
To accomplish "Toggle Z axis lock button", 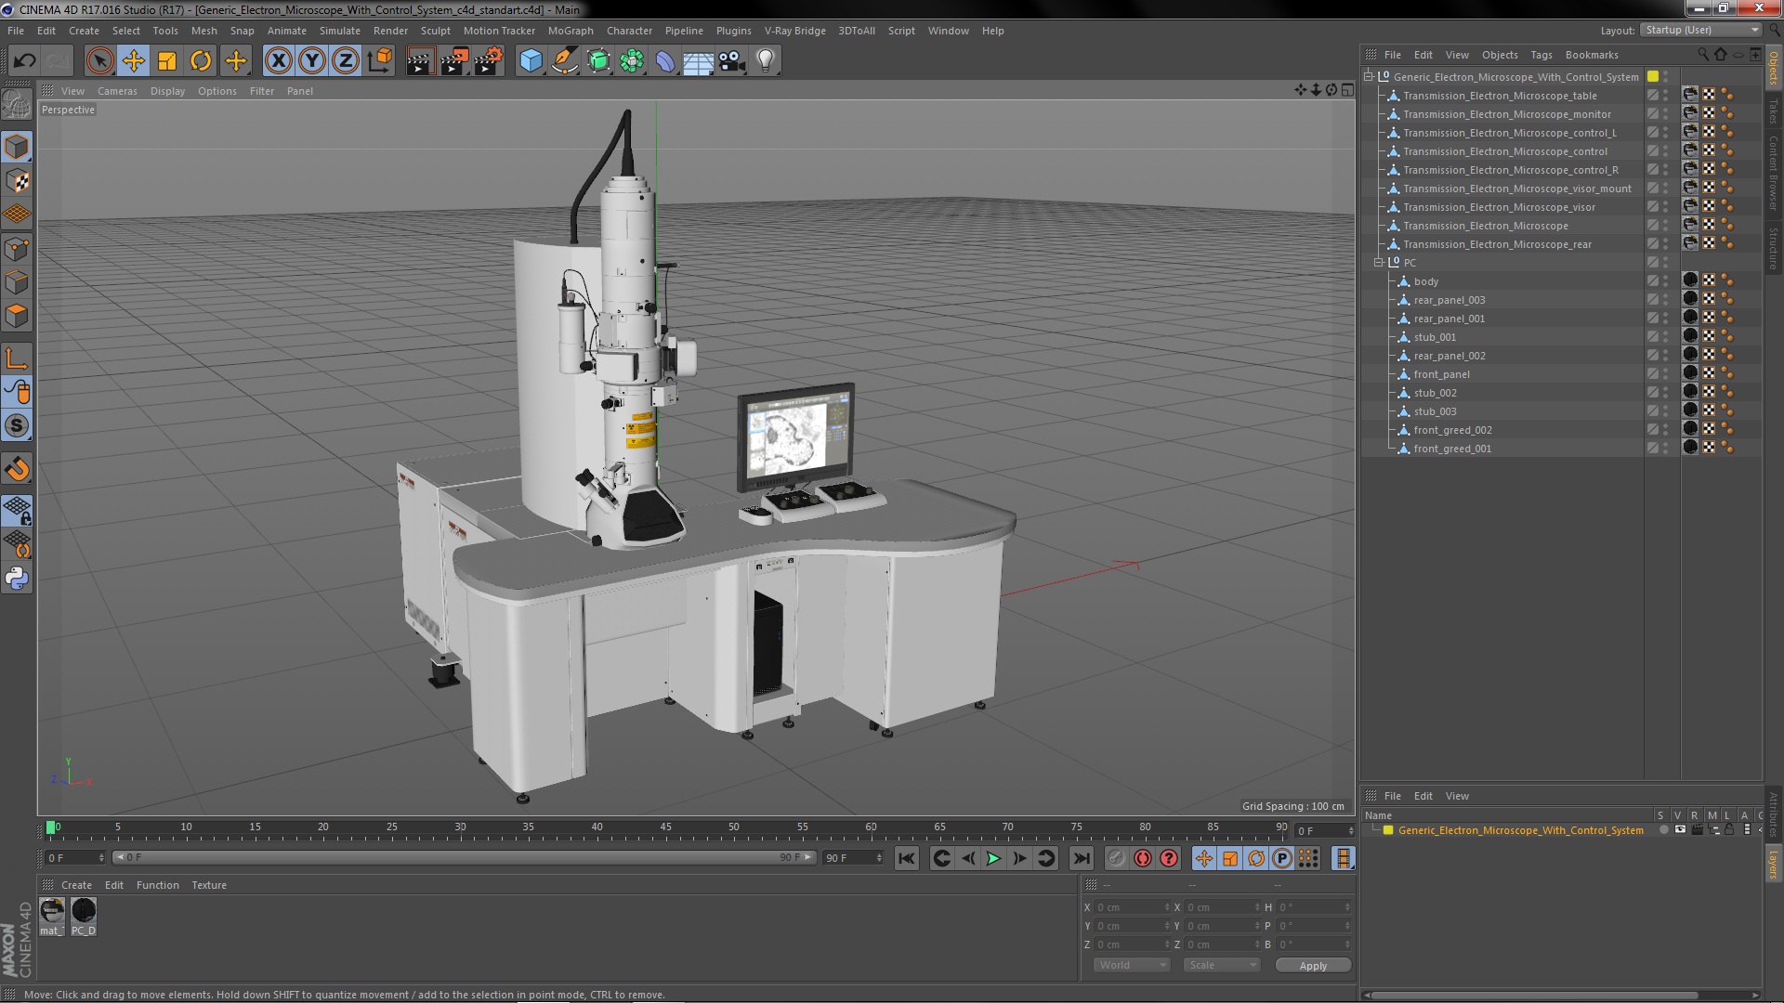I will pyautogui.click(x=346, y=61).
